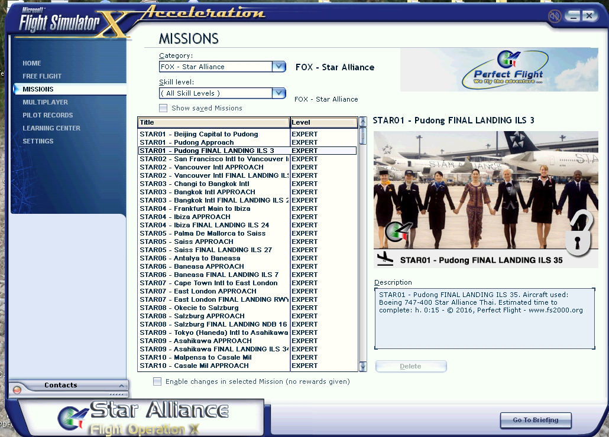
Task: Select STAR09 - Asahikawa APPROACH
Action: point(247,341)
